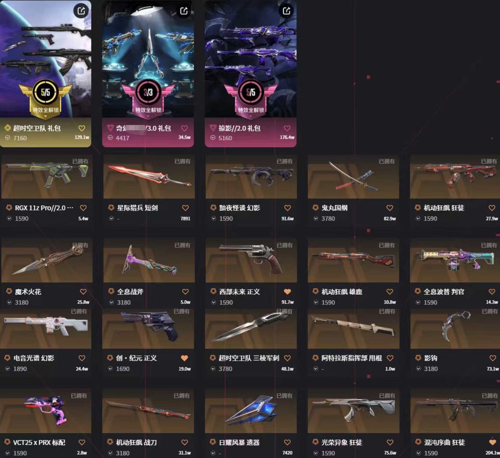500x458 pixels.
Task: Click share icon on 掠影//2.0 礼包 card
Action: (287, 11)
